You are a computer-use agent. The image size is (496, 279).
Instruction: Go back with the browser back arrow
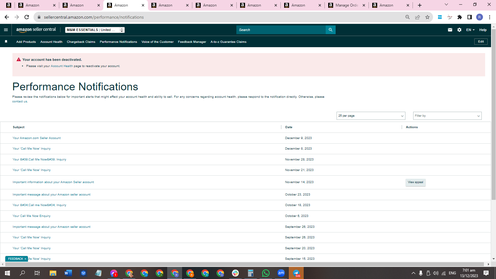pos(7,17)
